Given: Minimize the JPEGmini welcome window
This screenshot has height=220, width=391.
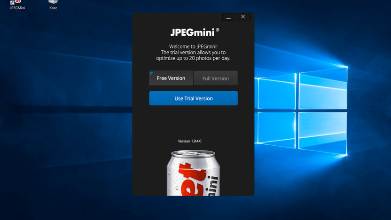Looking at the screenshot, I should pyautogui.click(x=228, y=17).
